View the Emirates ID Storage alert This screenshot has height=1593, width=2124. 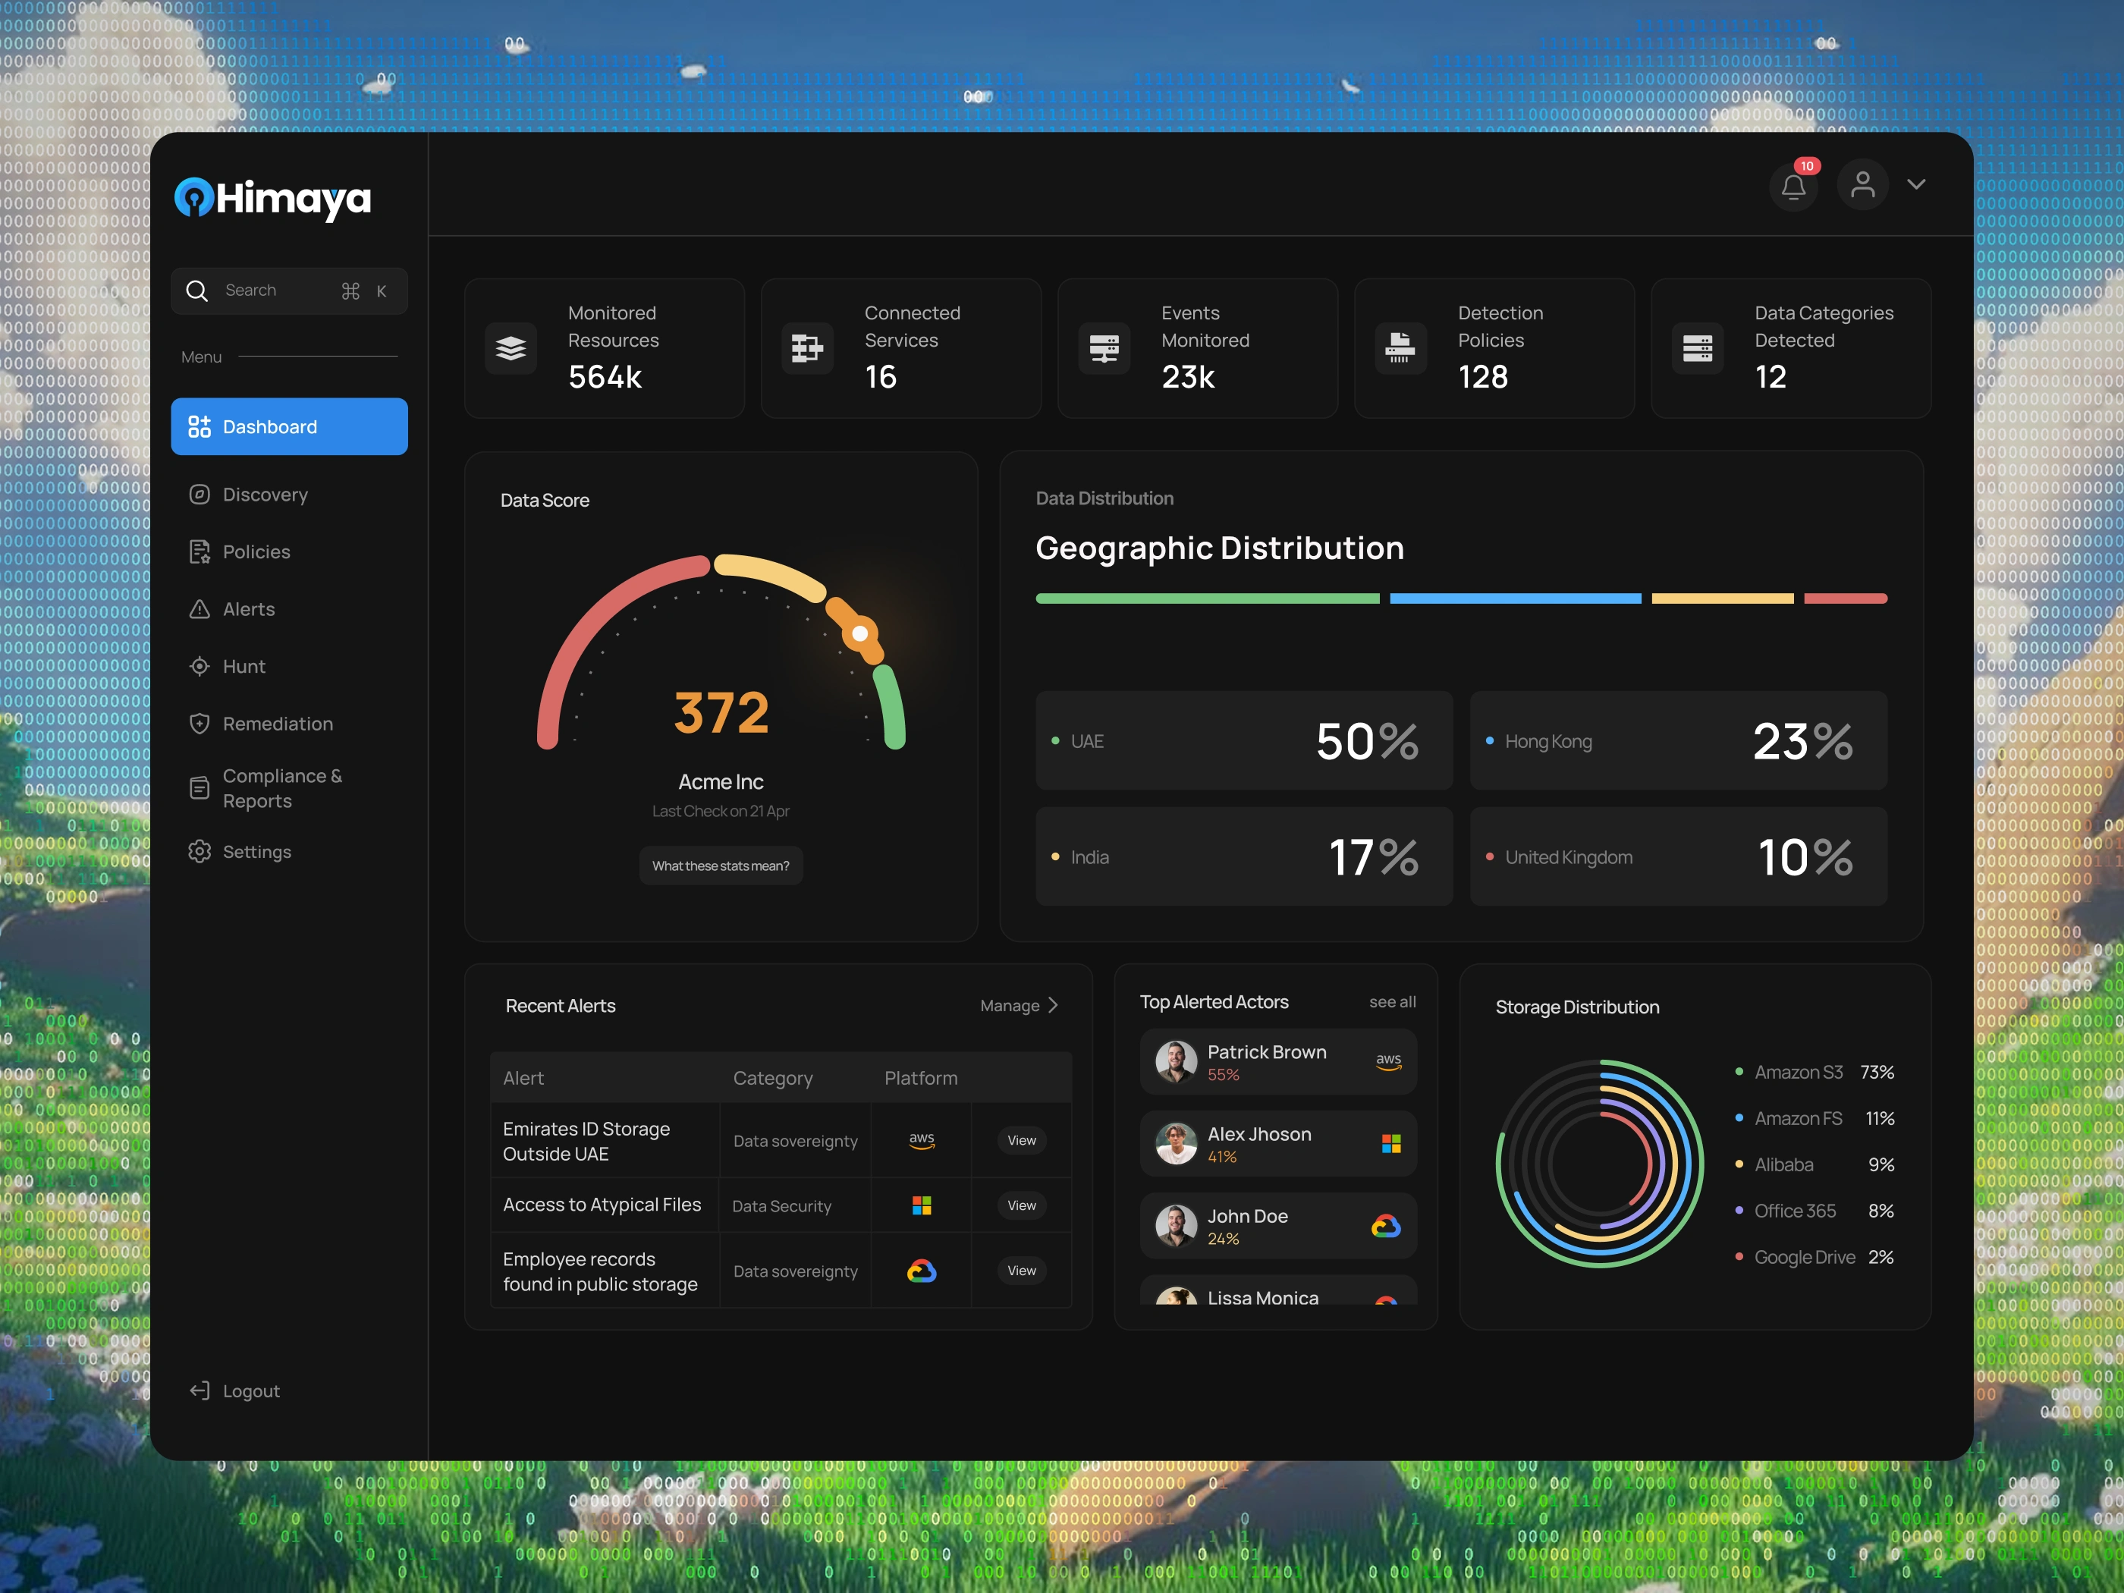tap(1022, 1141)
